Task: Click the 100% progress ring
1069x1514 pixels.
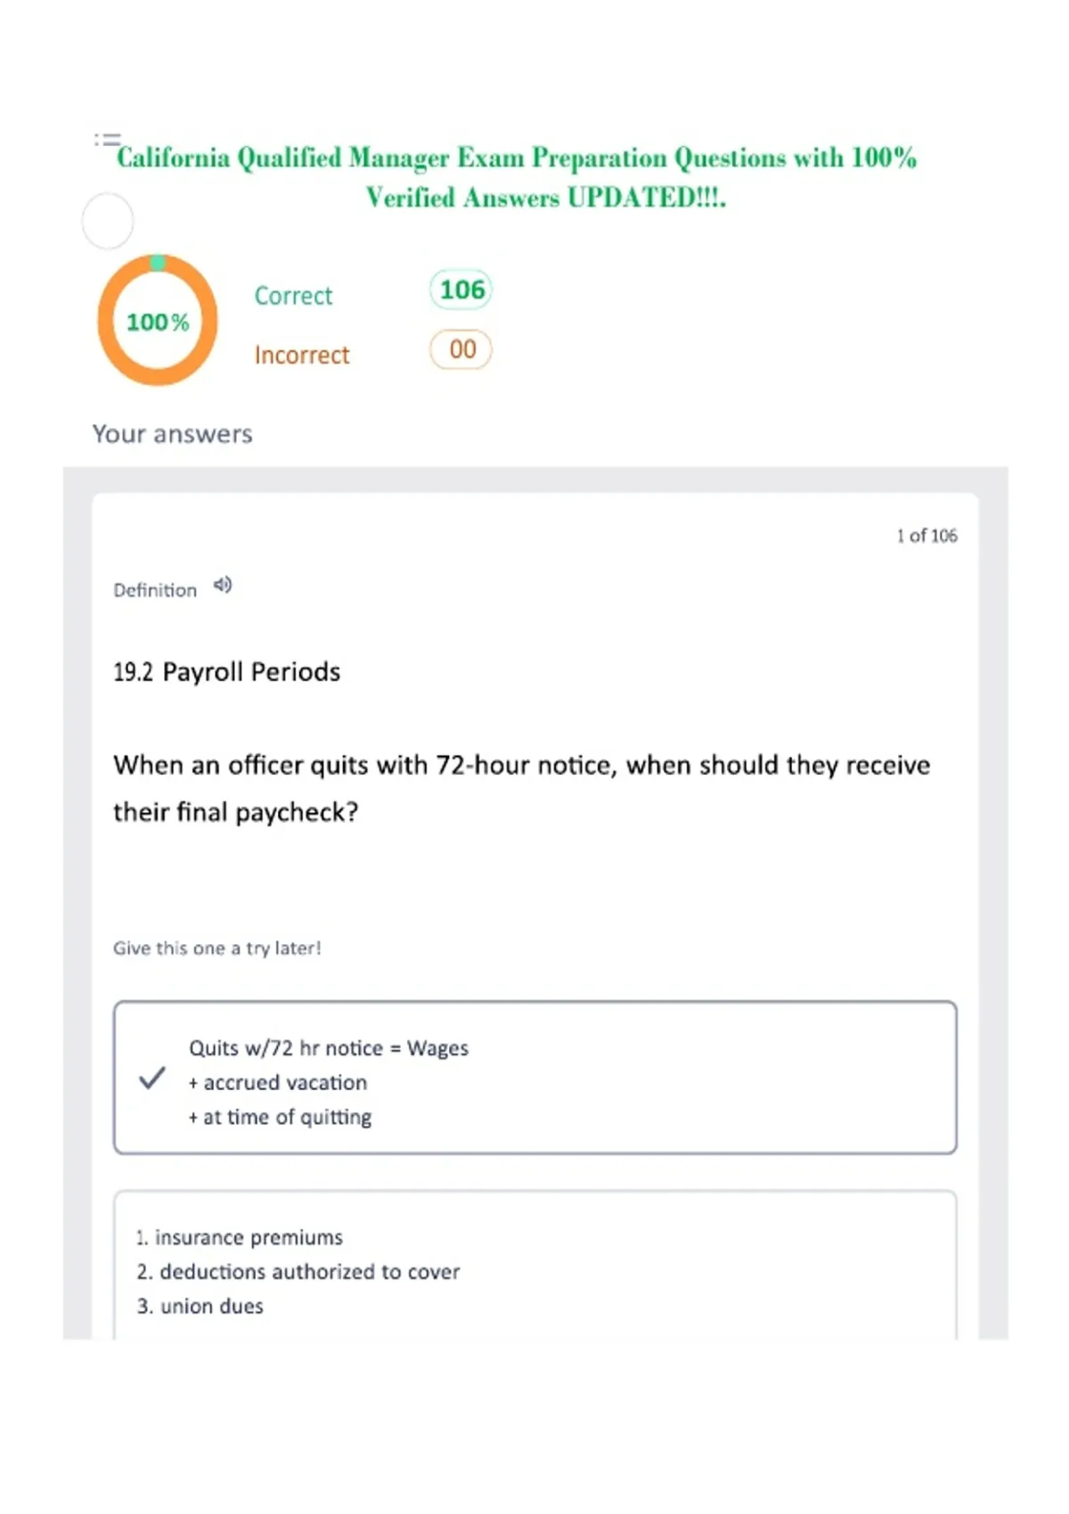Action: 158,321
